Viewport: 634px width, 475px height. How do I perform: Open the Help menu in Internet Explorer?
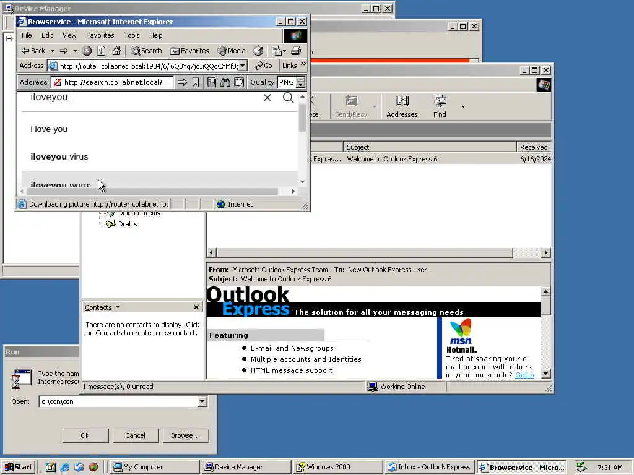click(155, 35)
